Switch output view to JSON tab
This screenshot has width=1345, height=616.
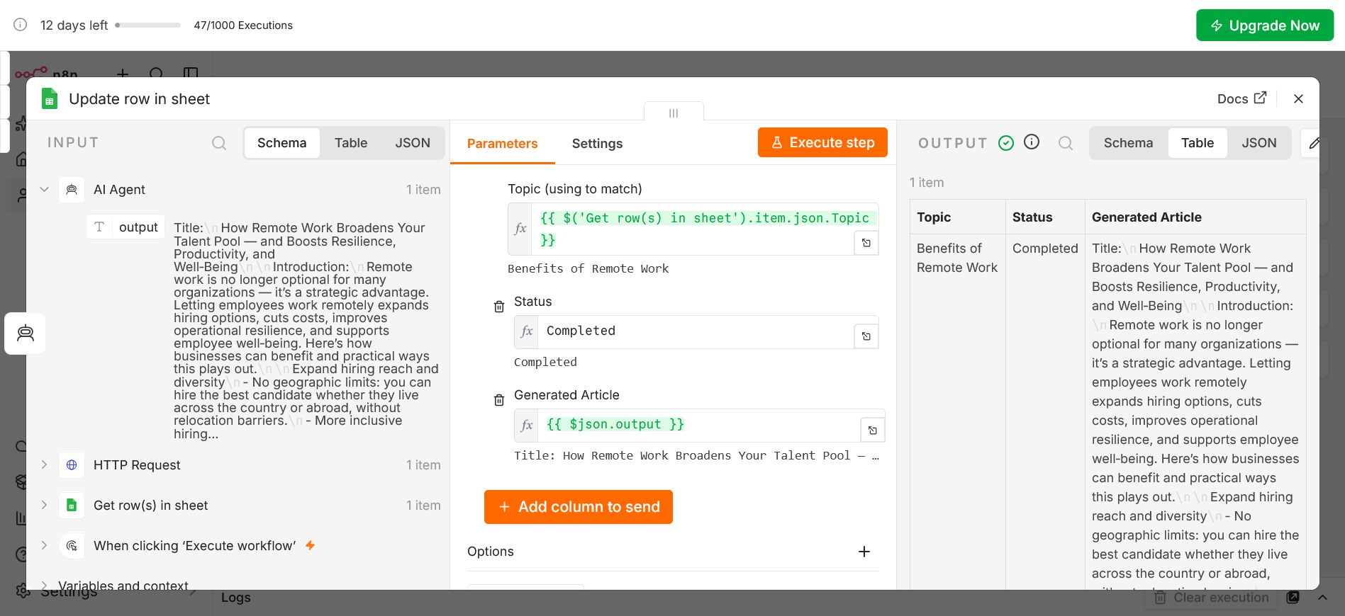click(x=1259, y=143)
